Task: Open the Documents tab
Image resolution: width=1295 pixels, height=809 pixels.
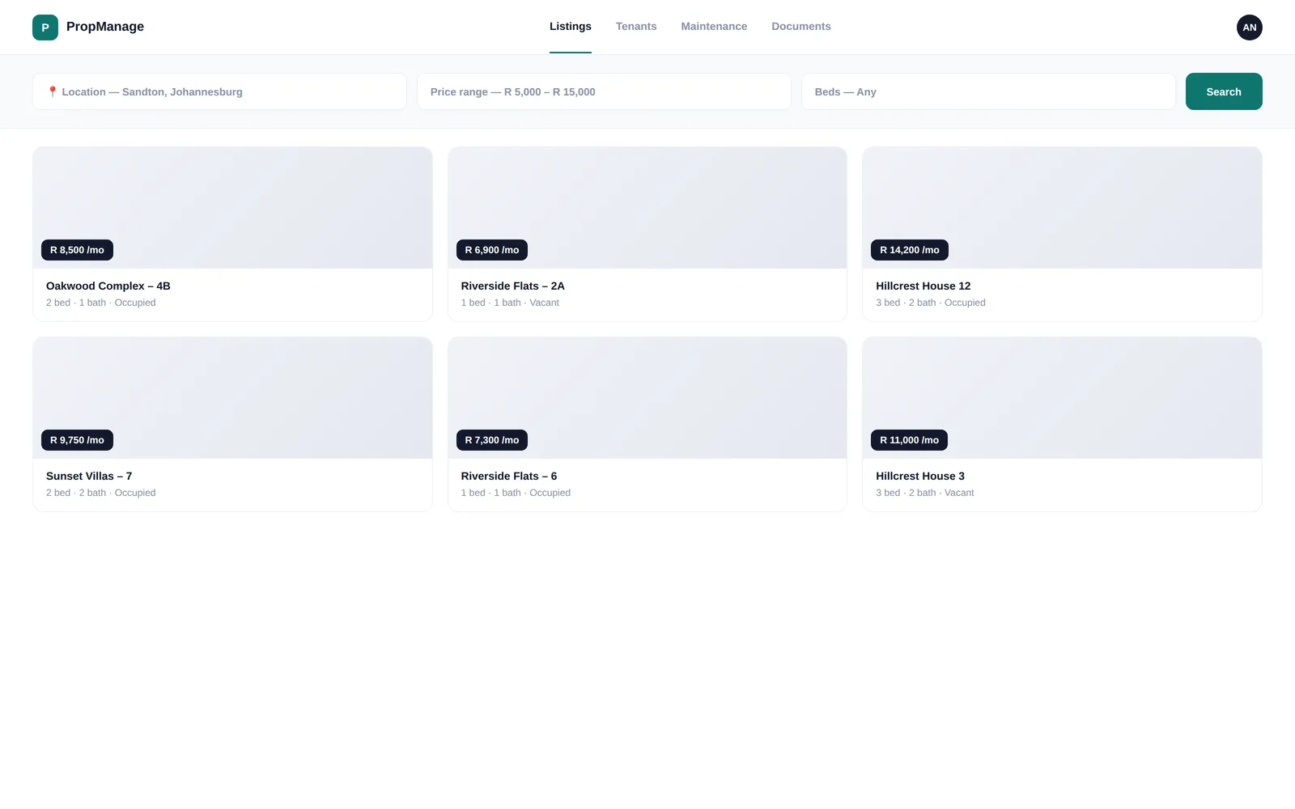Action: (801, 27)
